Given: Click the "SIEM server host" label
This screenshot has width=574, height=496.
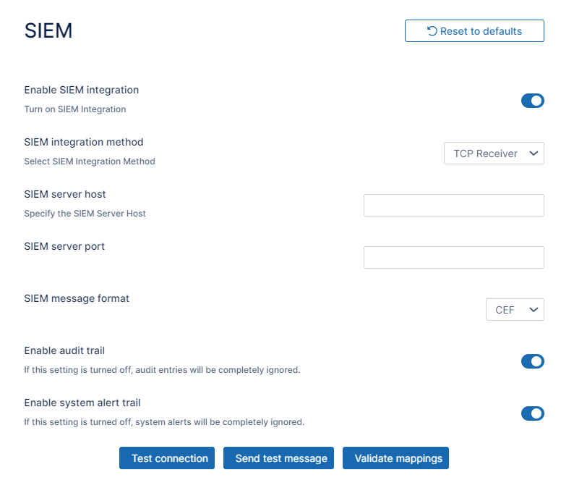Looking at the screenshot, I should click(65, 195).
